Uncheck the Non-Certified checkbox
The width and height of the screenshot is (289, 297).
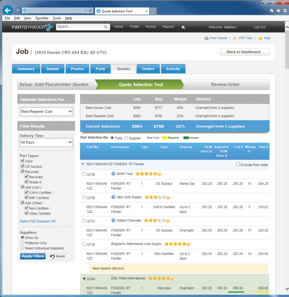(x=26, y=208)
